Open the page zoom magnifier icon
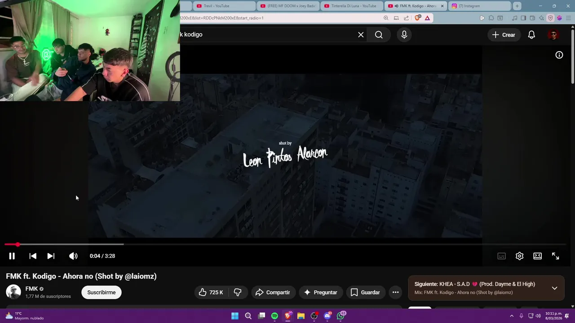This screenshot has width=575, height=323. (x=386, y=18)
